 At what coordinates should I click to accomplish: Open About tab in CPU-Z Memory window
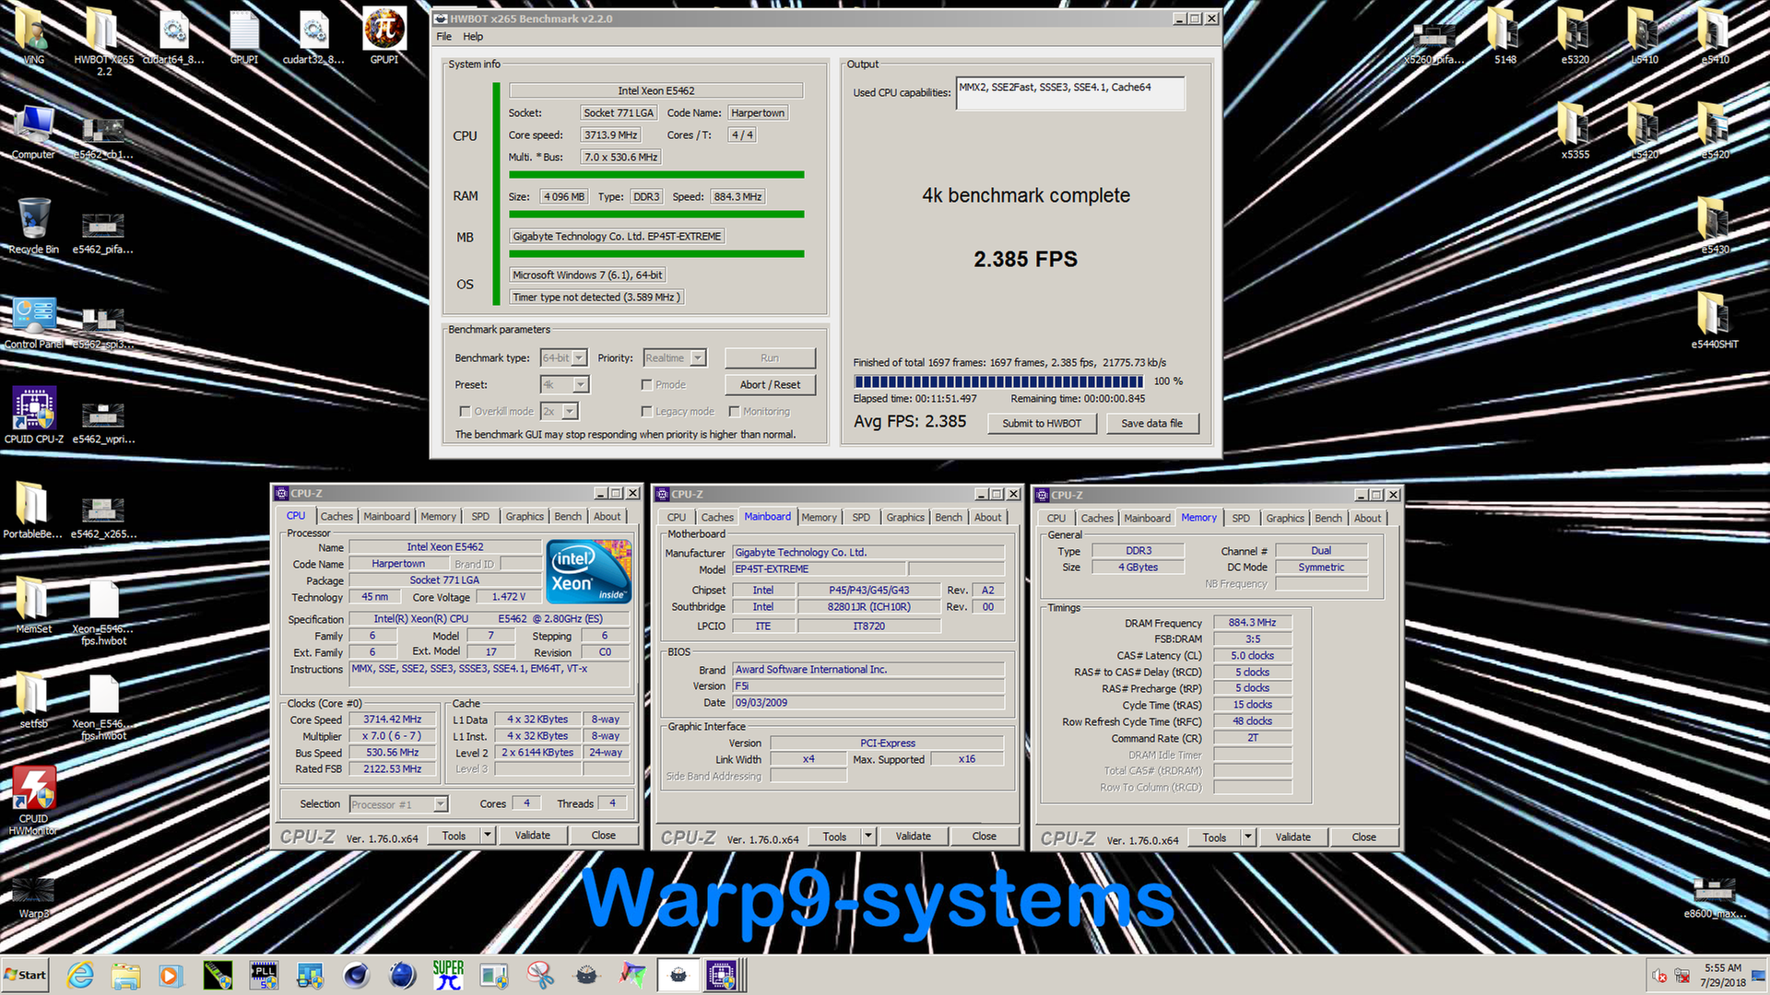point(1367,519)
